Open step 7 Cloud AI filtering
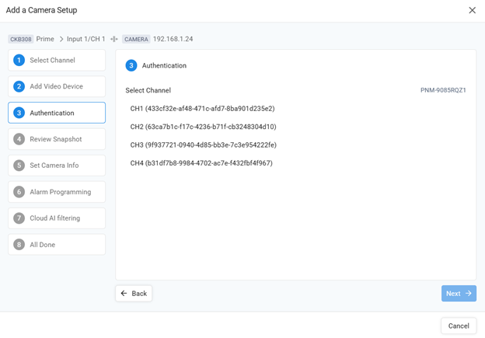The height and width of the screenshot is (338, 485). (x=57, y=218)
